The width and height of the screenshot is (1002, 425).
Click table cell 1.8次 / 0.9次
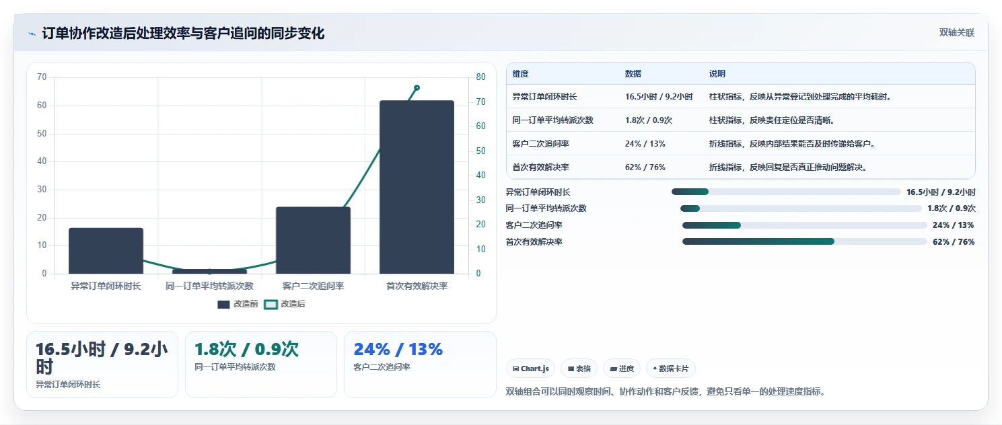[649, 120]
